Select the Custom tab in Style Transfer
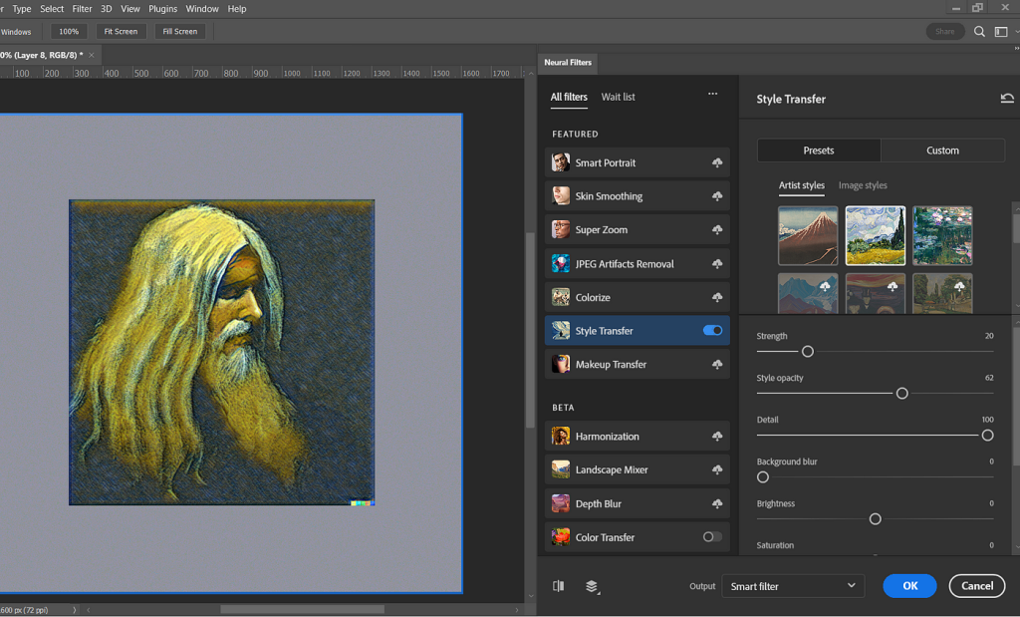Viewport: 1020px width, 617px height. coord(942,151)
